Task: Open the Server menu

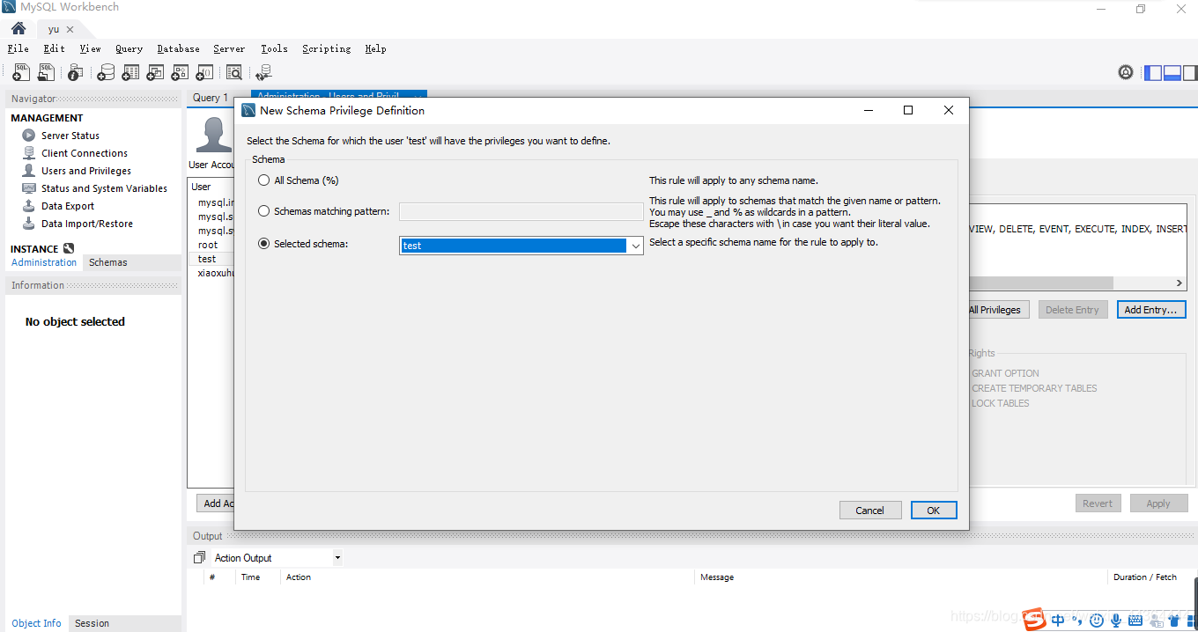Action: tap(229, 48)
